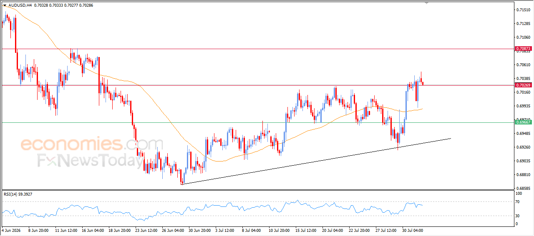The image size is (534, 236).
Task: Click the 0.71510 price scale label
Action: (523, 10)
